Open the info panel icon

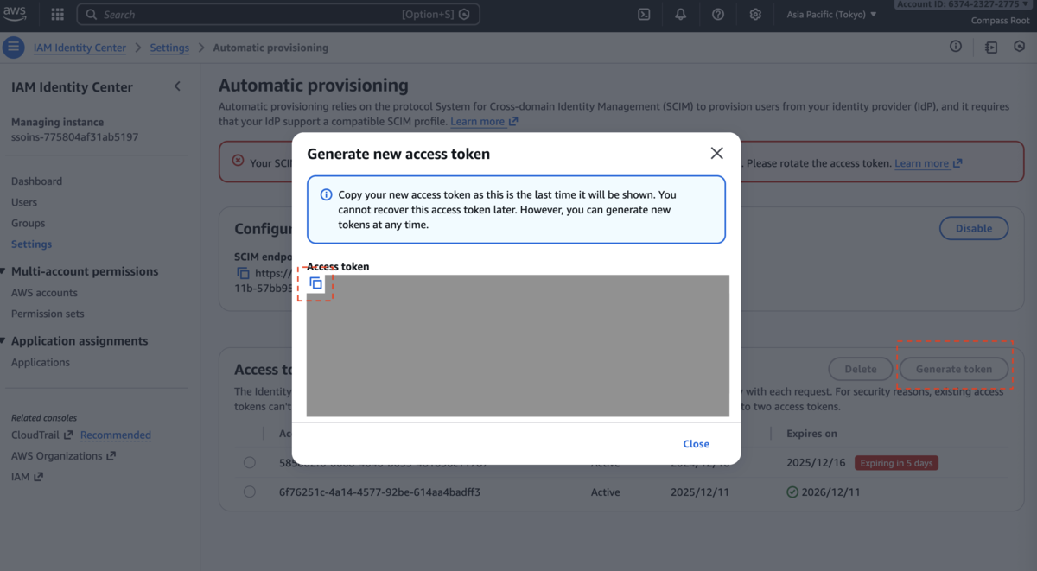956,47
